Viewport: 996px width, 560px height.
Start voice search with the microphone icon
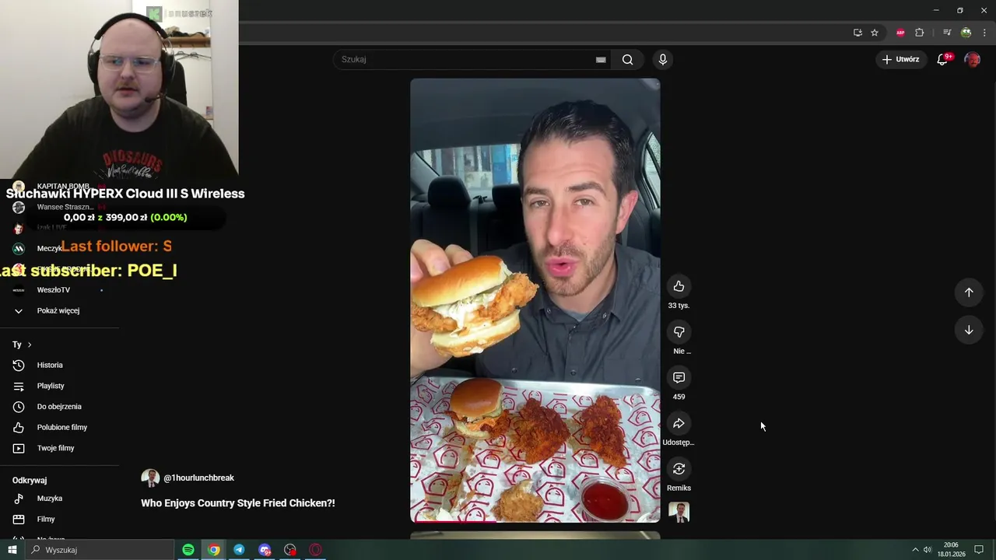pos(663,59)
